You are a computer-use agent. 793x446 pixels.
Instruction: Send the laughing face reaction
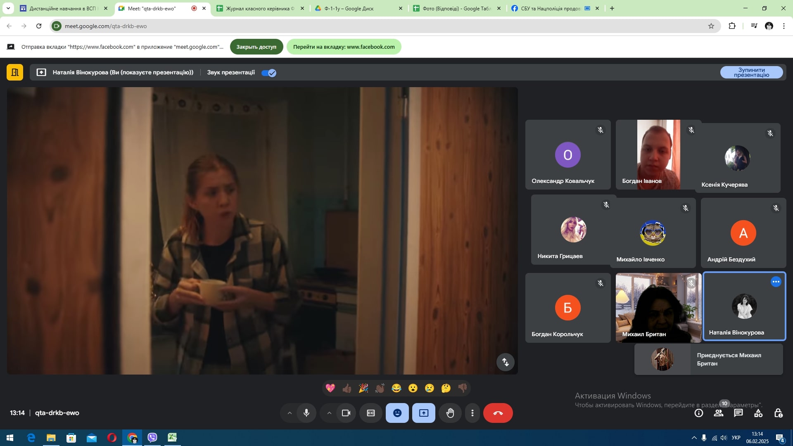tap(396, 388)
